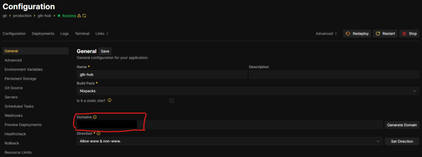
Task: Click the Save button
Action: (105, 51)
